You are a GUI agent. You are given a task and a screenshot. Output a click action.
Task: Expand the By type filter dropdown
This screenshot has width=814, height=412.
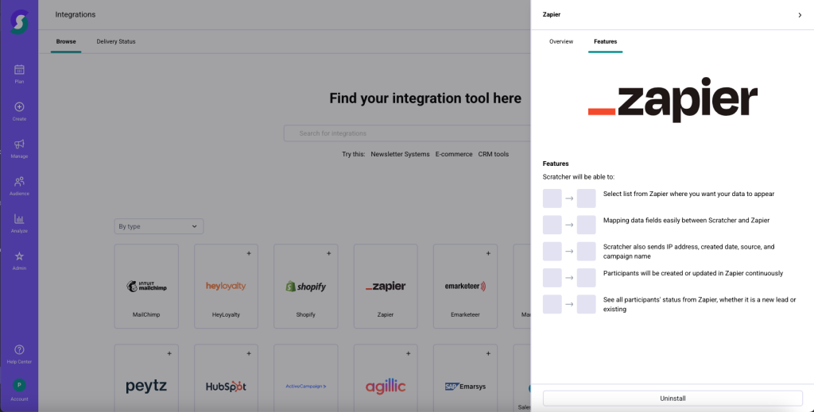point(159,226)
